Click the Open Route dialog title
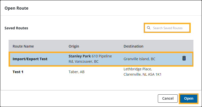 [16, 8]
